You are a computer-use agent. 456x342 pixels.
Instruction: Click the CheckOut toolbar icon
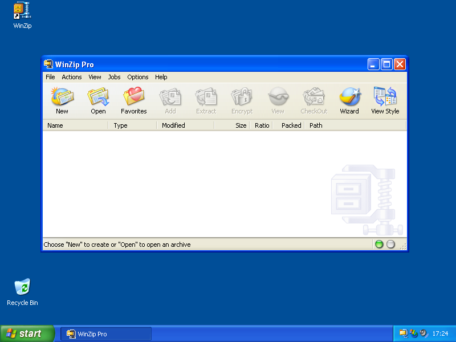point(313,99)
